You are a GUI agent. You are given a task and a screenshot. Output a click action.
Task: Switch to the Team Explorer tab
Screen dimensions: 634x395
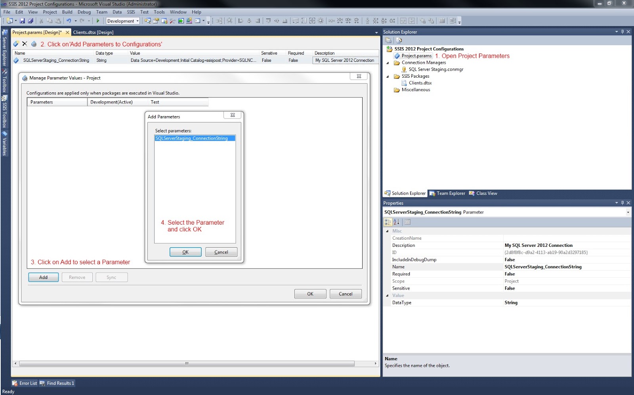click(x=447, y=193)
